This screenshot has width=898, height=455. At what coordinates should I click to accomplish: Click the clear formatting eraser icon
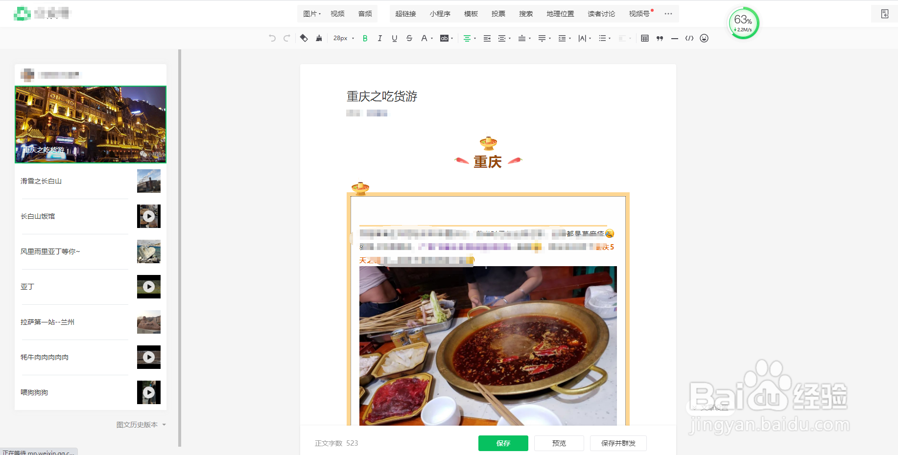click(x=304, y=38)
